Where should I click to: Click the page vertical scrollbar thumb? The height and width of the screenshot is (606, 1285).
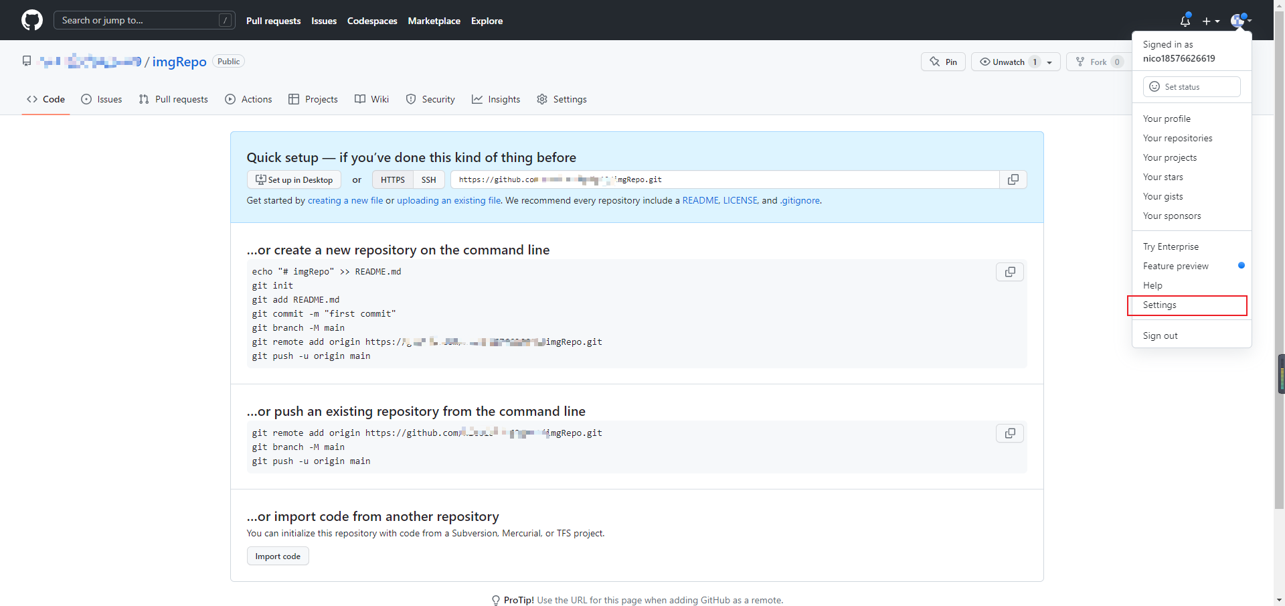[x=1279, y=261]
